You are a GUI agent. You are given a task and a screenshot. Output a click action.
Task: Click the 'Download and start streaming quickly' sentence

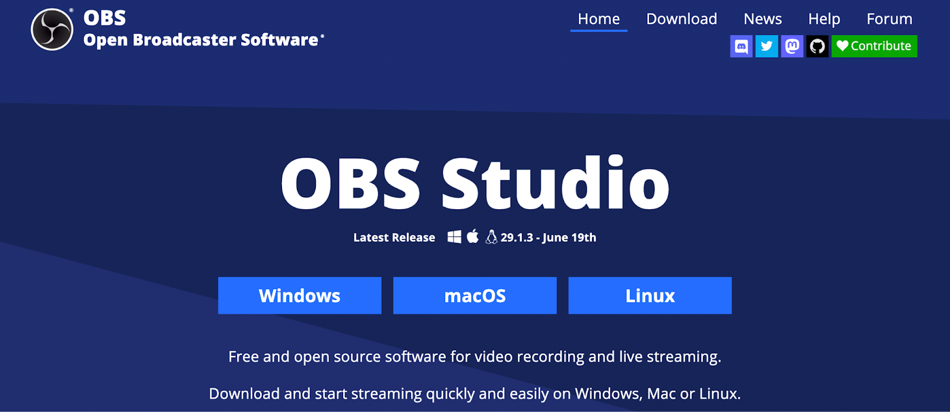(475, 394)
